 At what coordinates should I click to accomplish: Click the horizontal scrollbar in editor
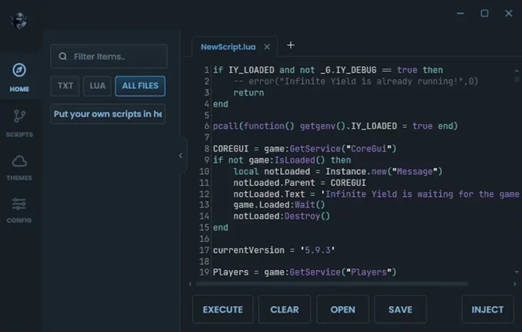click(332, 284)
